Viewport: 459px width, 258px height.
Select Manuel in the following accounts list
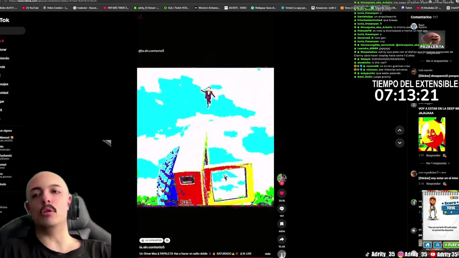pos(6,139)
